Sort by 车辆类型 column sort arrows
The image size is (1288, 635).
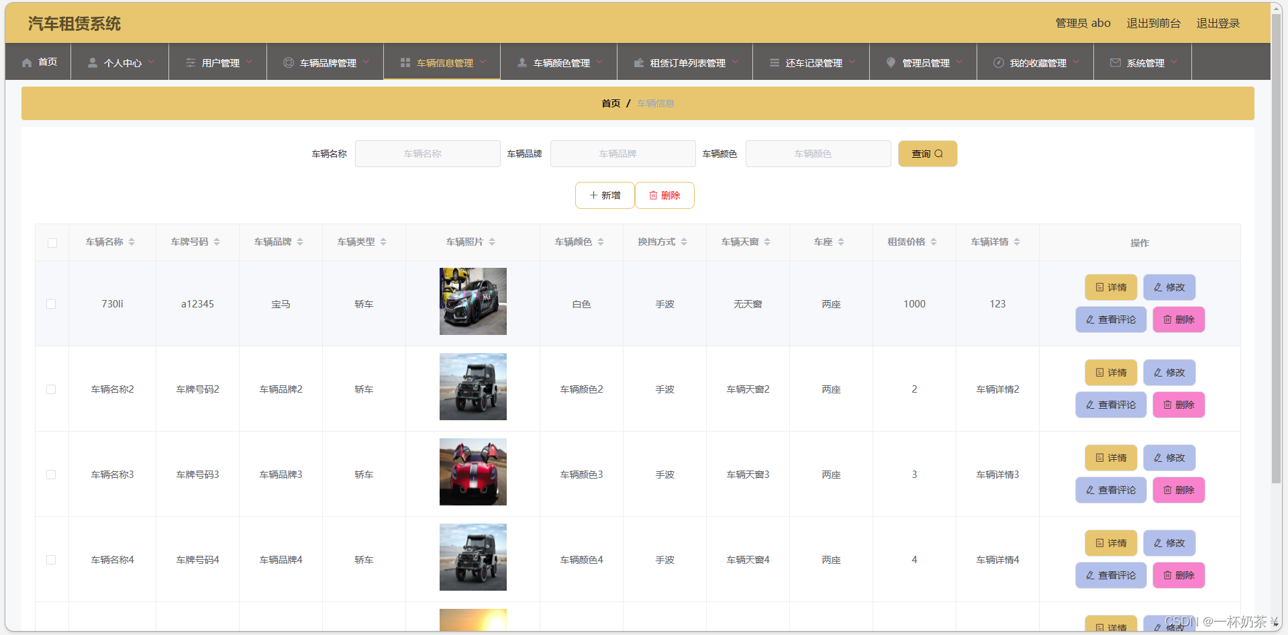coord(383,242)
